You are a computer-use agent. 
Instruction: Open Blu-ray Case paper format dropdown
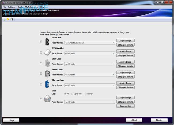pos(90,85)
